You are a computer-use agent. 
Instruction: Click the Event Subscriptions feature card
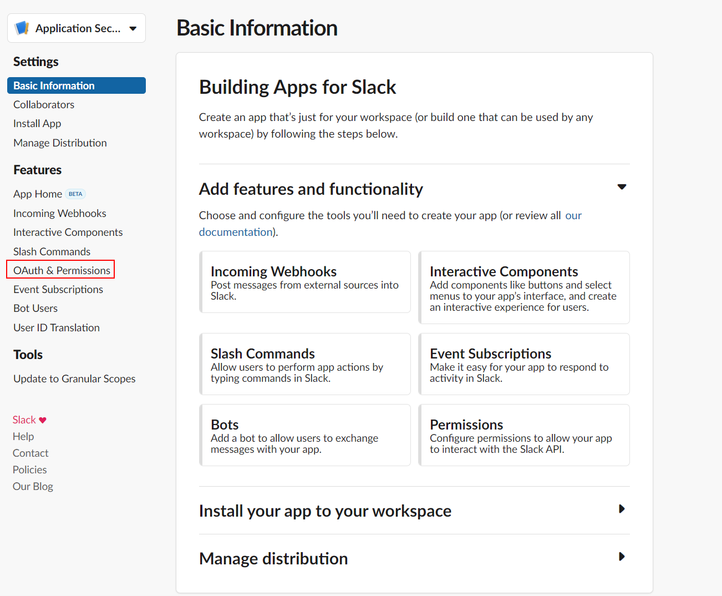click(x=524, y=364)
